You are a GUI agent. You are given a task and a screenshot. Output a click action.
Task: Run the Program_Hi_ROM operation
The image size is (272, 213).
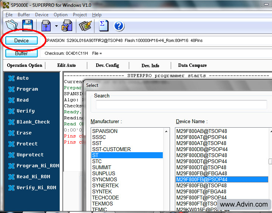[34, 166]
